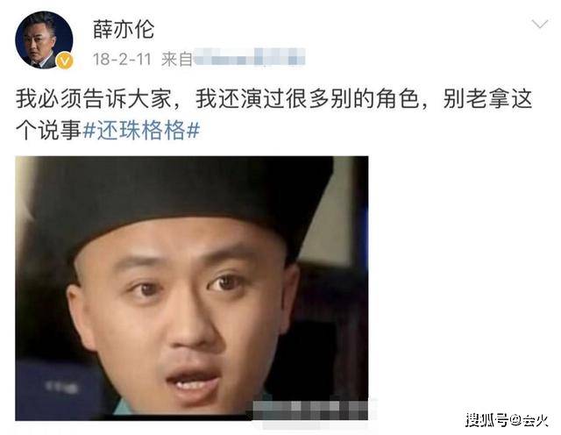Click the orange verified V badge
This screenshot has height=435, width=561.
[x=65, y=61]
